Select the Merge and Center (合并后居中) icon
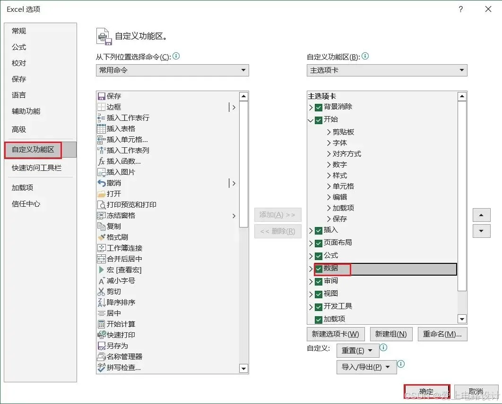This screenshot has width=502, height=404. [102, 259]
